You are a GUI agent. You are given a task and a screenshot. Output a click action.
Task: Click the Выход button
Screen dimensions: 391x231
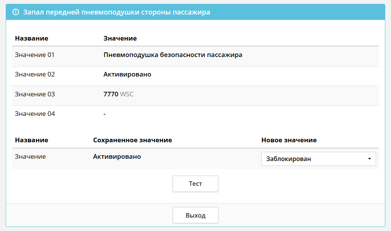pyautogui.click(x=195, y=215)
